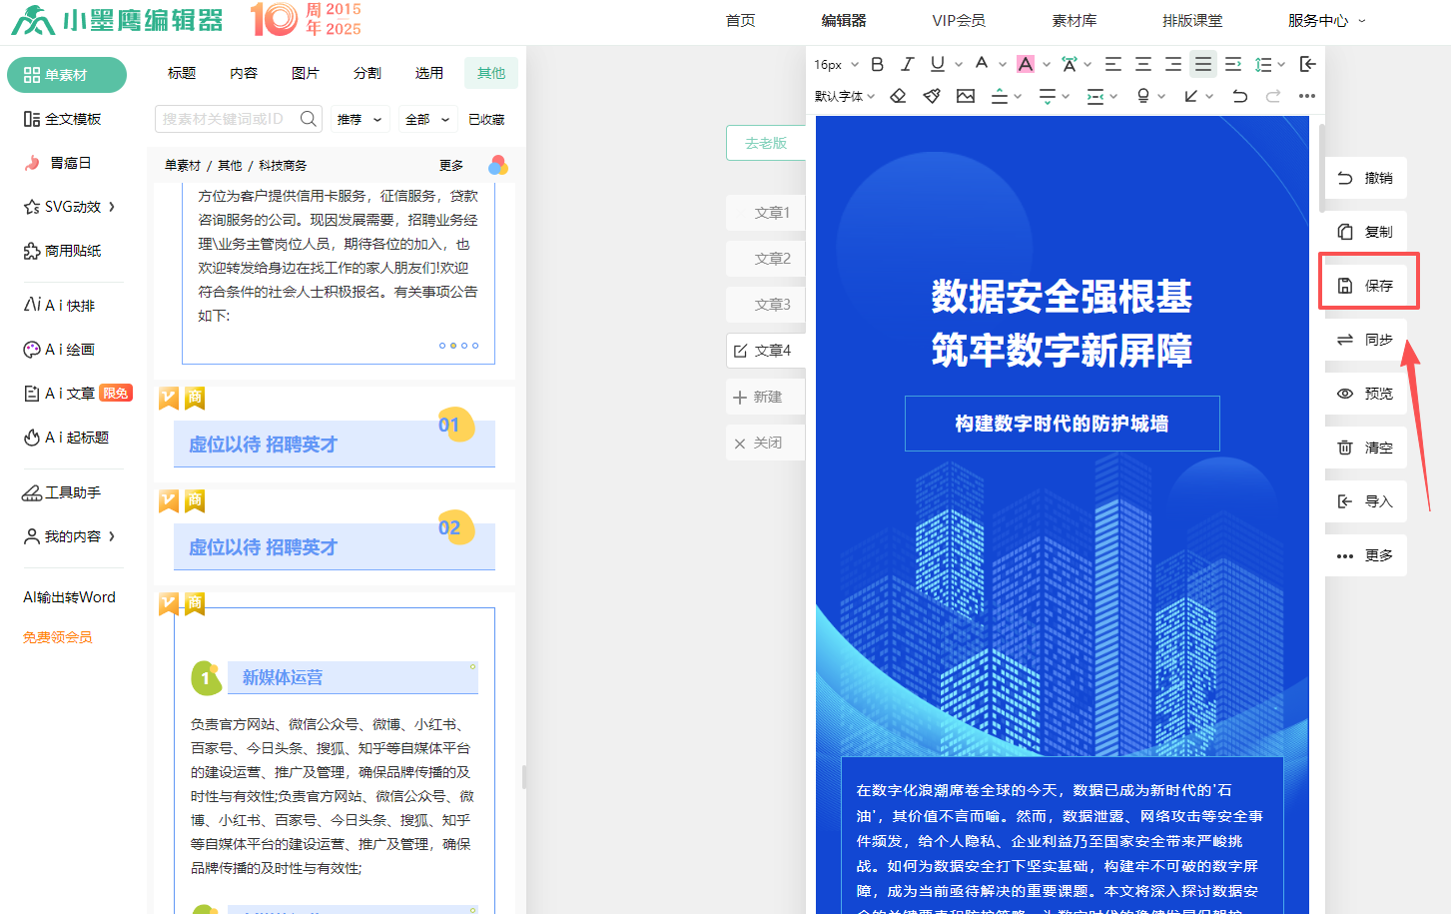Click the clear formatting eraser icon
This screenshot has width=1451, height=914.
tap(898, 96)
